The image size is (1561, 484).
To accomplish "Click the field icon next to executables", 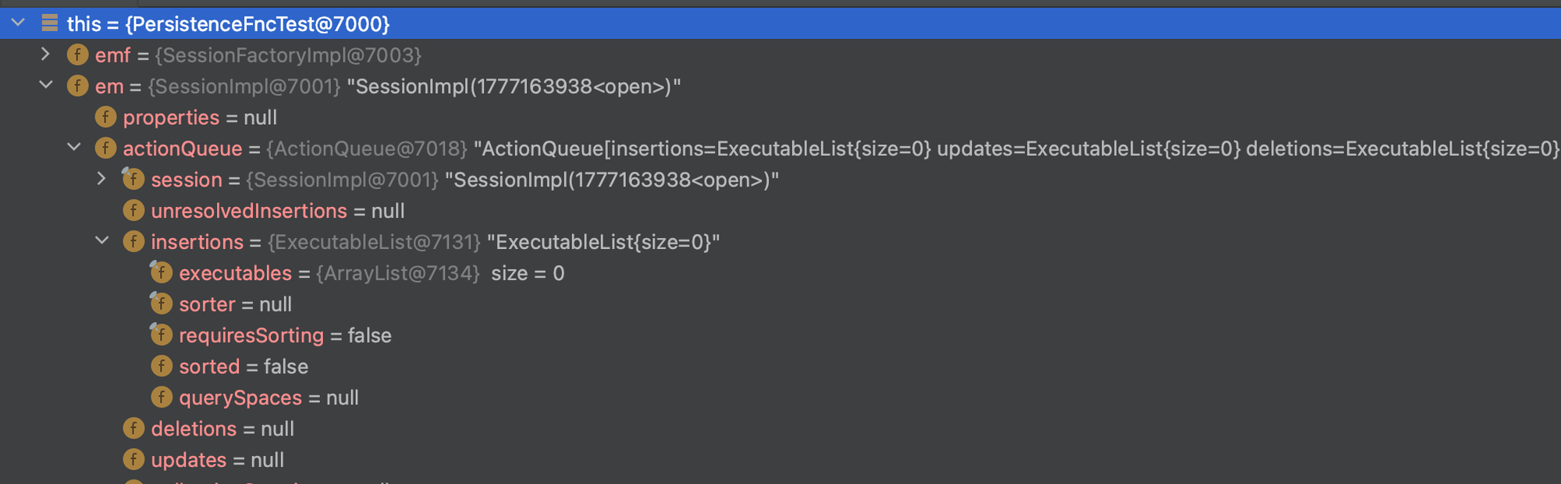I will pos(162,273).
